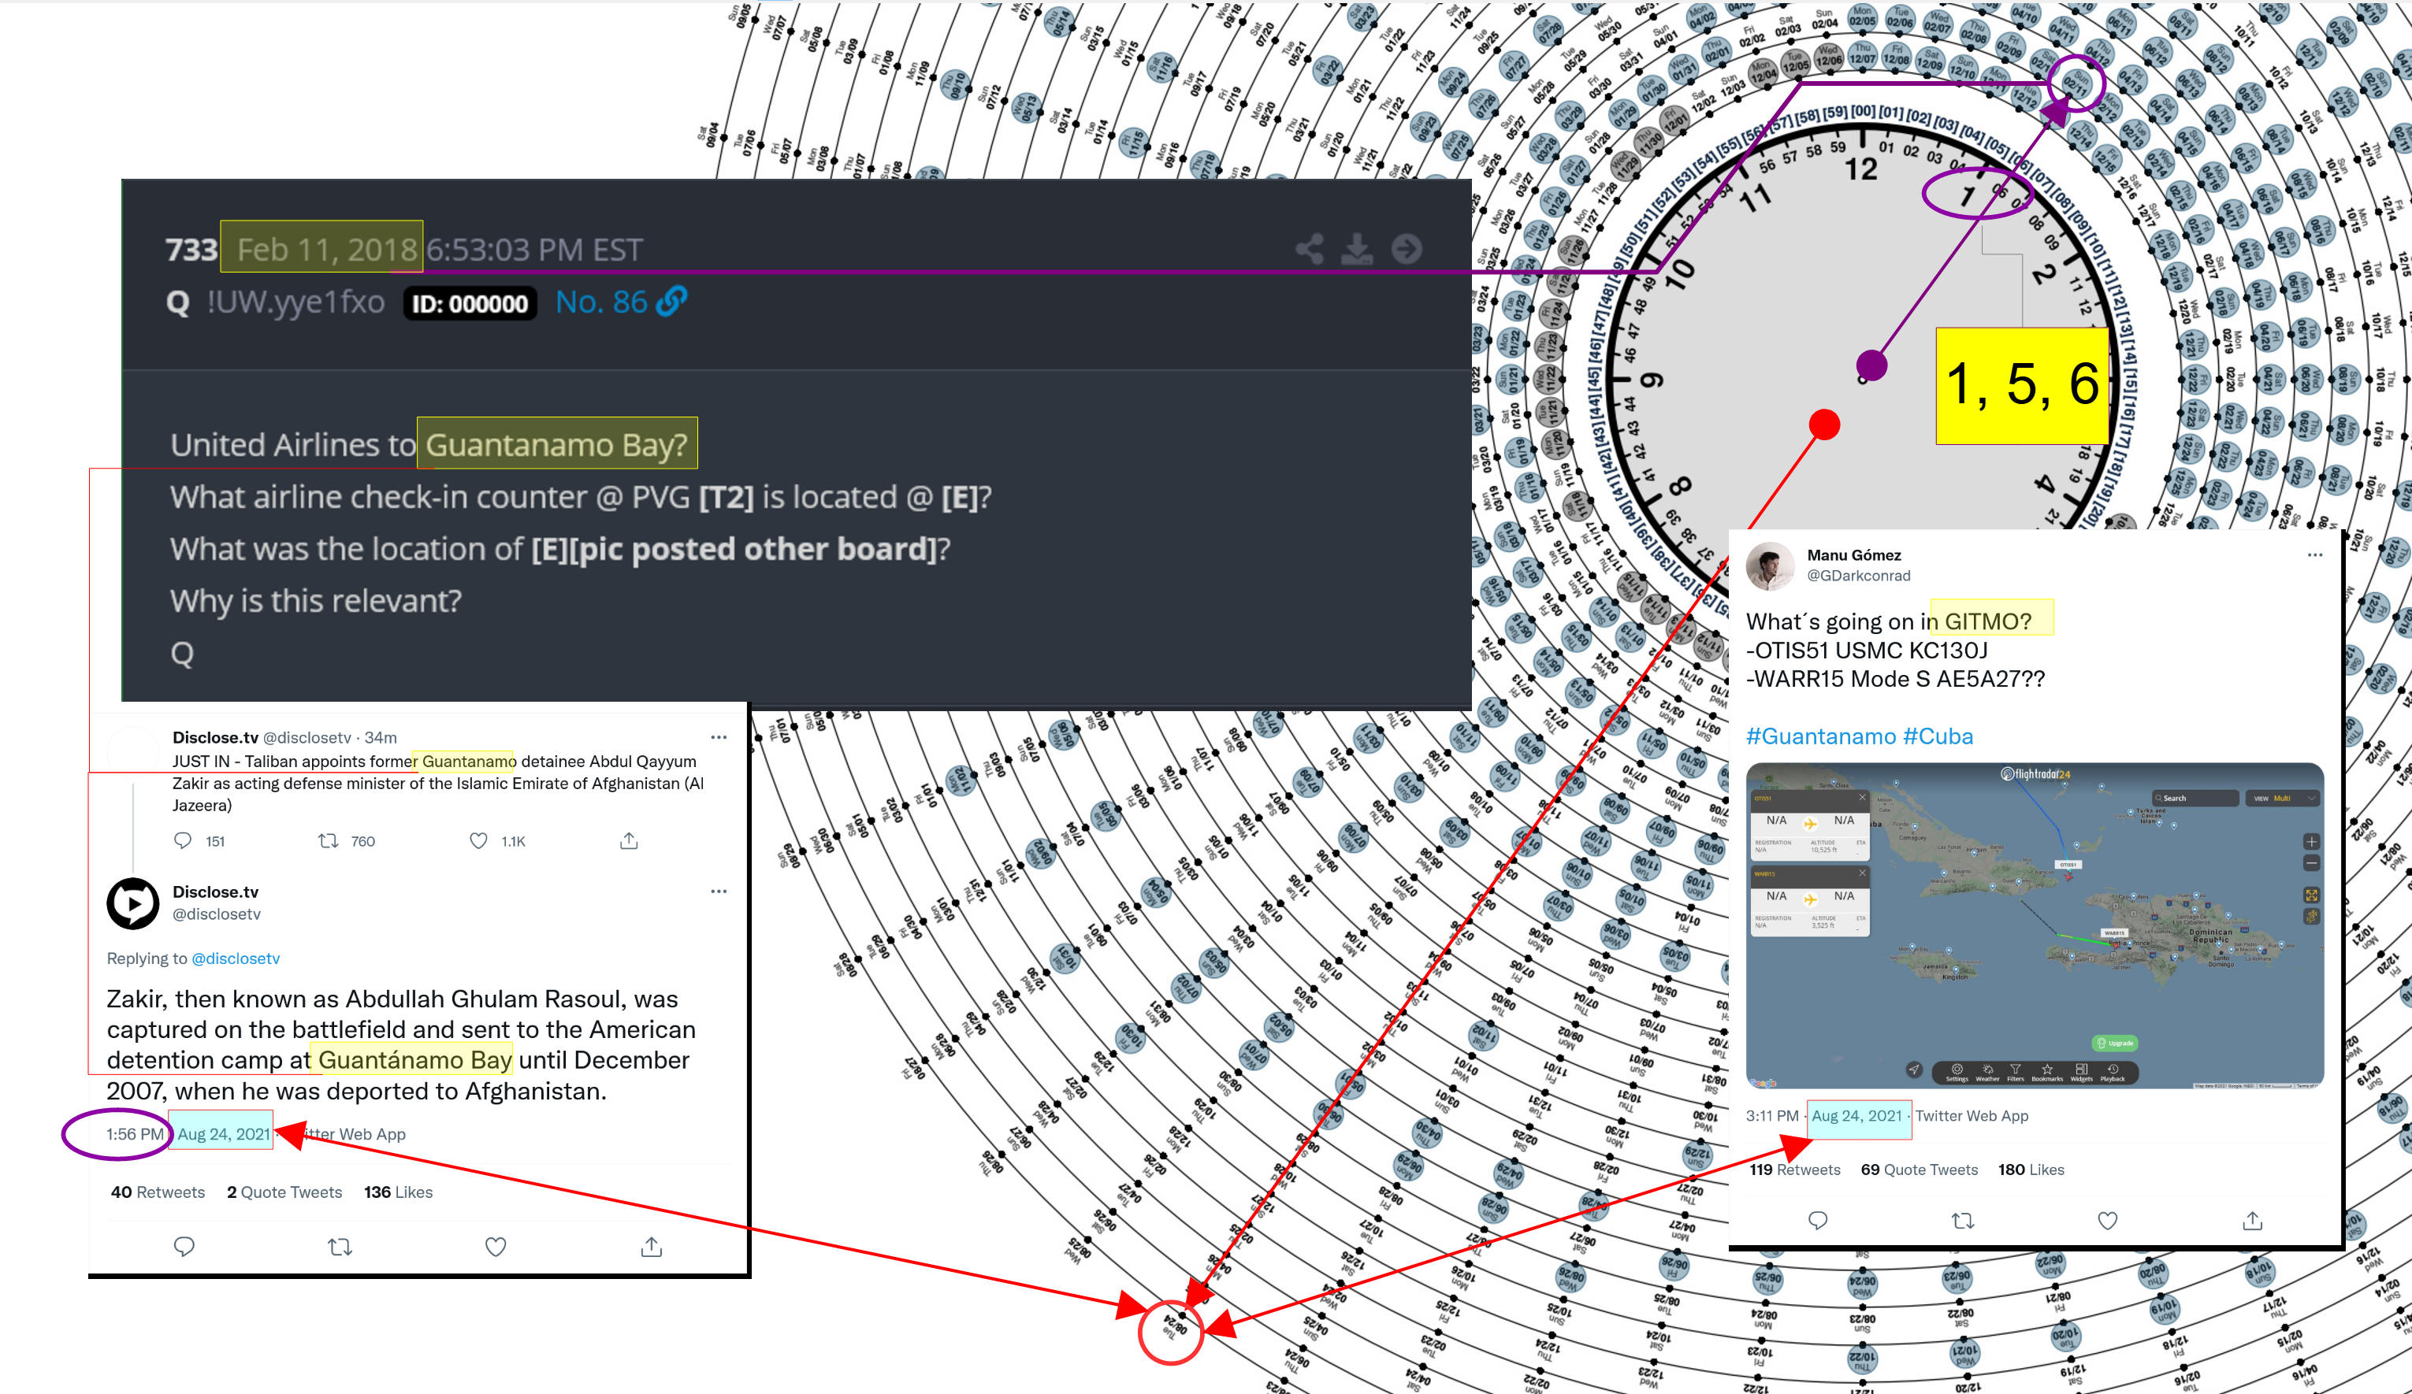
Task: Close the WARR15 flight info panel
Action: click(1863, 873)
